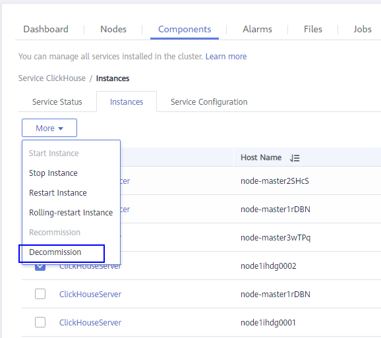The height and width of the screenshot is (338, 381).
Task: Click host name node-master3wTPq
Action: (276, 237)
